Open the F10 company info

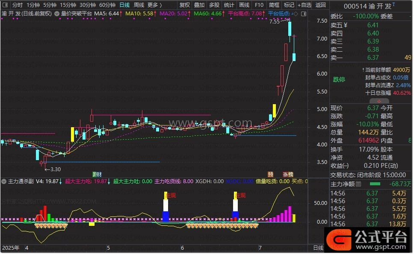[259, 5]
